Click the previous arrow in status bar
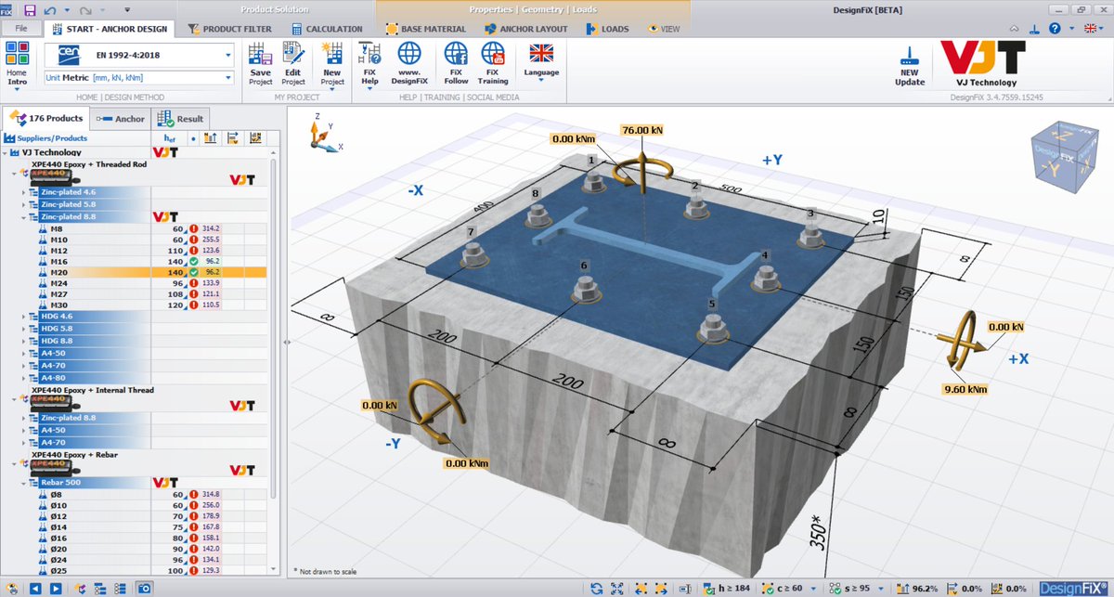1114x597 pixels. click(33, 588)
